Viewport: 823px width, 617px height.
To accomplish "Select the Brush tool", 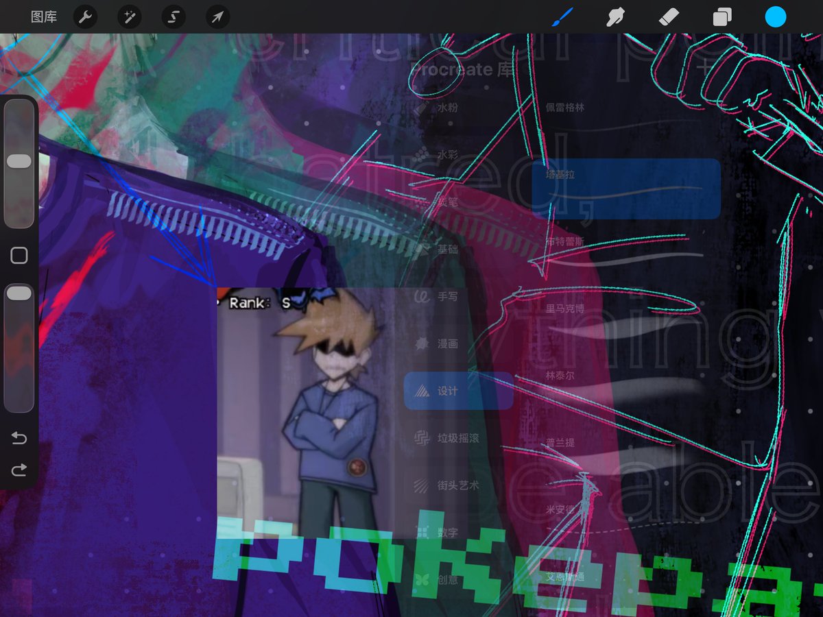I will (562, 17).
